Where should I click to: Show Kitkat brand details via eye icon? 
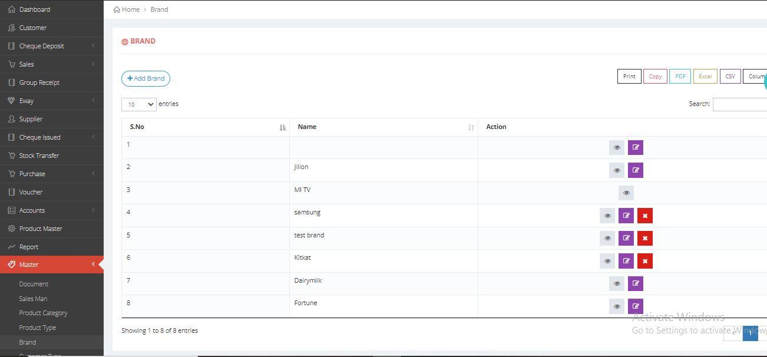607,261
